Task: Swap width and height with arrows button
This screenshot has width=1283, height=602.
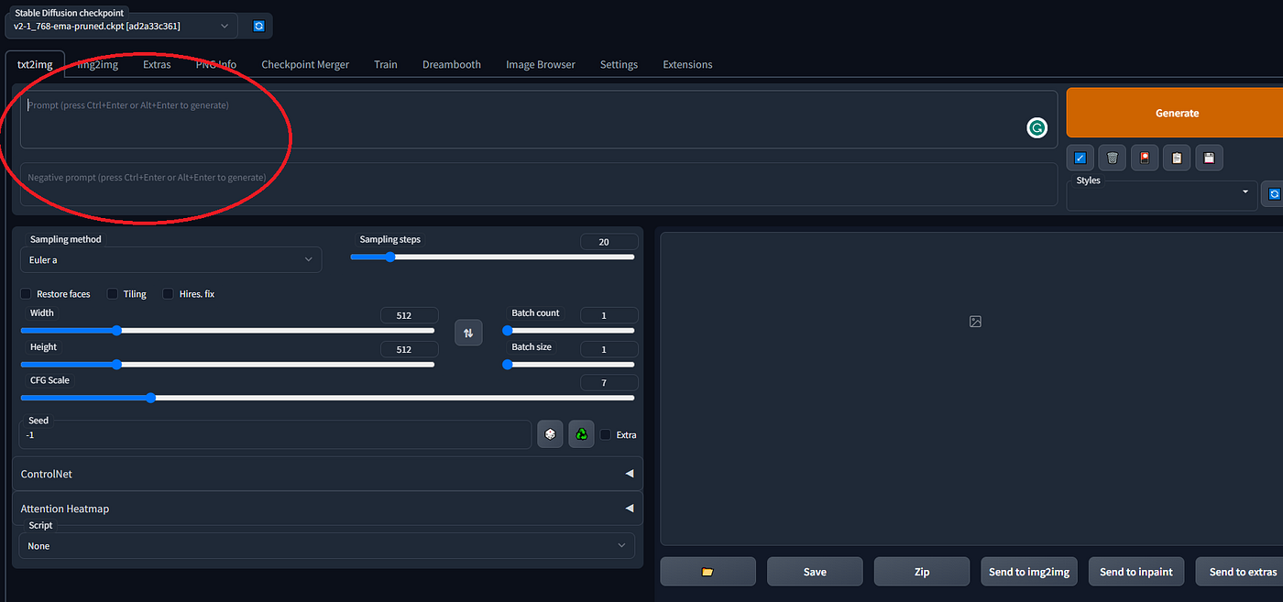Action: 468,333
